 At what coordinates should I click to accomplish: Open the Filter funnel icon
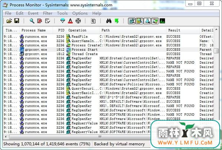(63, 21)
